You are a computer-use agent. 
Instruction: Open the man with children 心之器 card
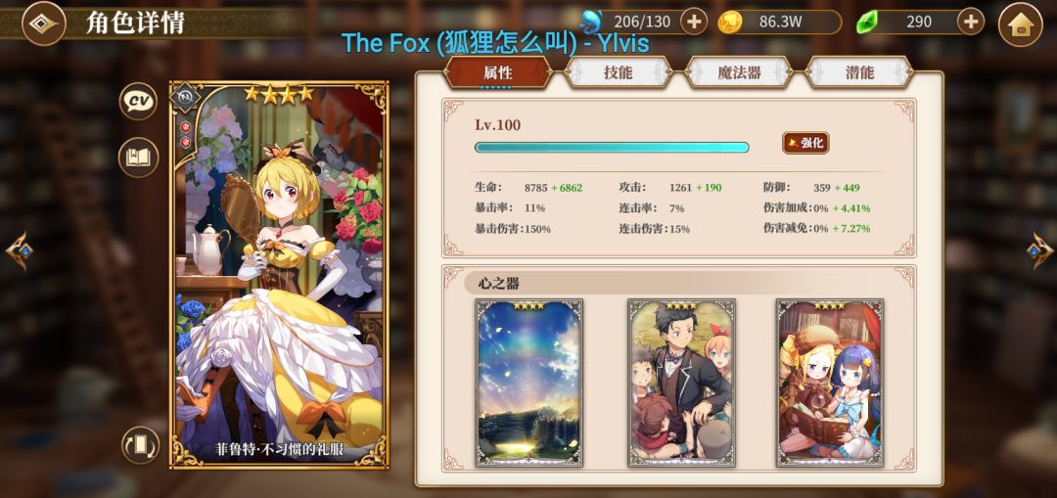tap(681, 383)
